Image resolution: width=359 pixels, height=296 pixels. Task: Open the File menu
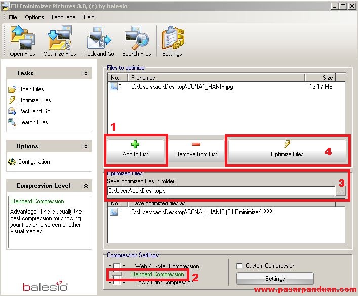13,17
